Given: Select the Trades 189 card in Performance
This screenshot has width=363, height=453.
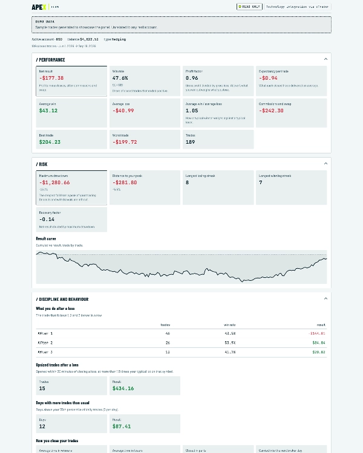Looking at the screenshot, I should click(218, 140).
